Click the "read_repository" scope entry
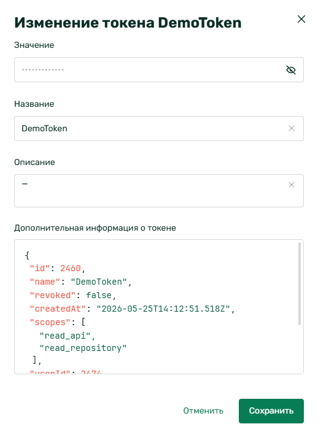The height and width of the screenshot is (435, 318). tap(83, 348)
